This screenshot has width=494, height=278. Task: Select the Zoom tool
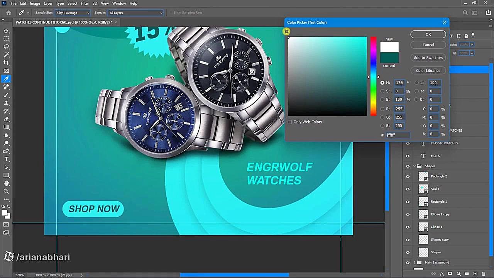pos(6,192)
